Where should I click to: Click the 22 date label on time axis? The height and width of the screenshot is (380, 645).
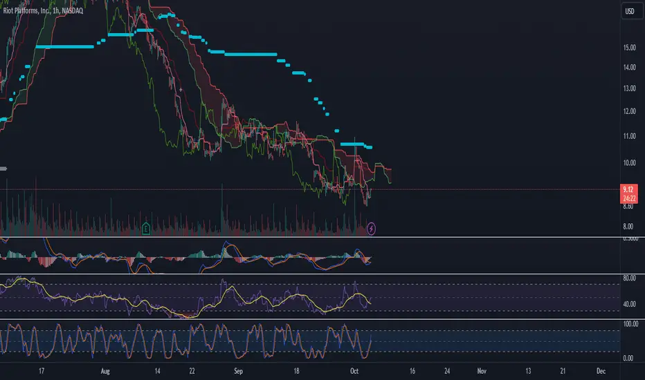coord(192,372)
